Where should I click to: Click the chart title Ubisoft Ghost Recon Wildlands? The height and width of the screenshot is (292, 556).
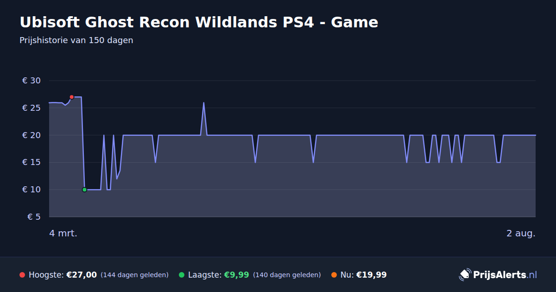[x=199, y=22]
